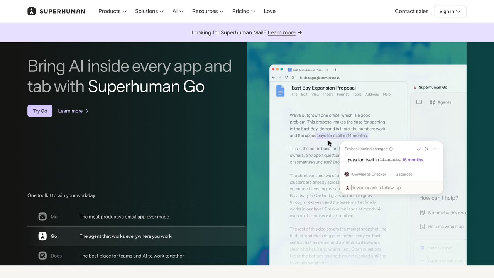Click the Superhuman logo icon
The width and height of the screenshot is (494, 278).
(32, 11)
